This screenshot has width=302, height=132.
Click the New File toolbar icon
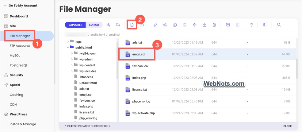(x=109, y=25)
